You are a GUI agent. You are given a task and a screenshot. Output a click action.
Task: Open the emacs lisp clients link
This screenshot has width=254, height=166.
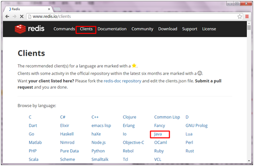(101, 126)
